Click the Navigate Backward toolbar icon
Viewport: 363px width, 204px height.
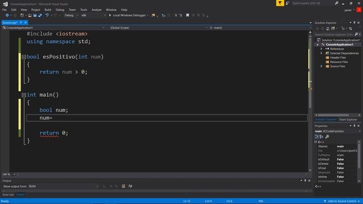tap(7, 15)
